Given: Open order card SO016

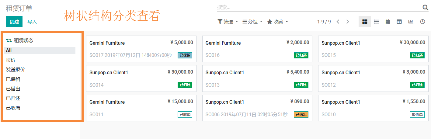Looking at the screenshot, I should (257, 49).
